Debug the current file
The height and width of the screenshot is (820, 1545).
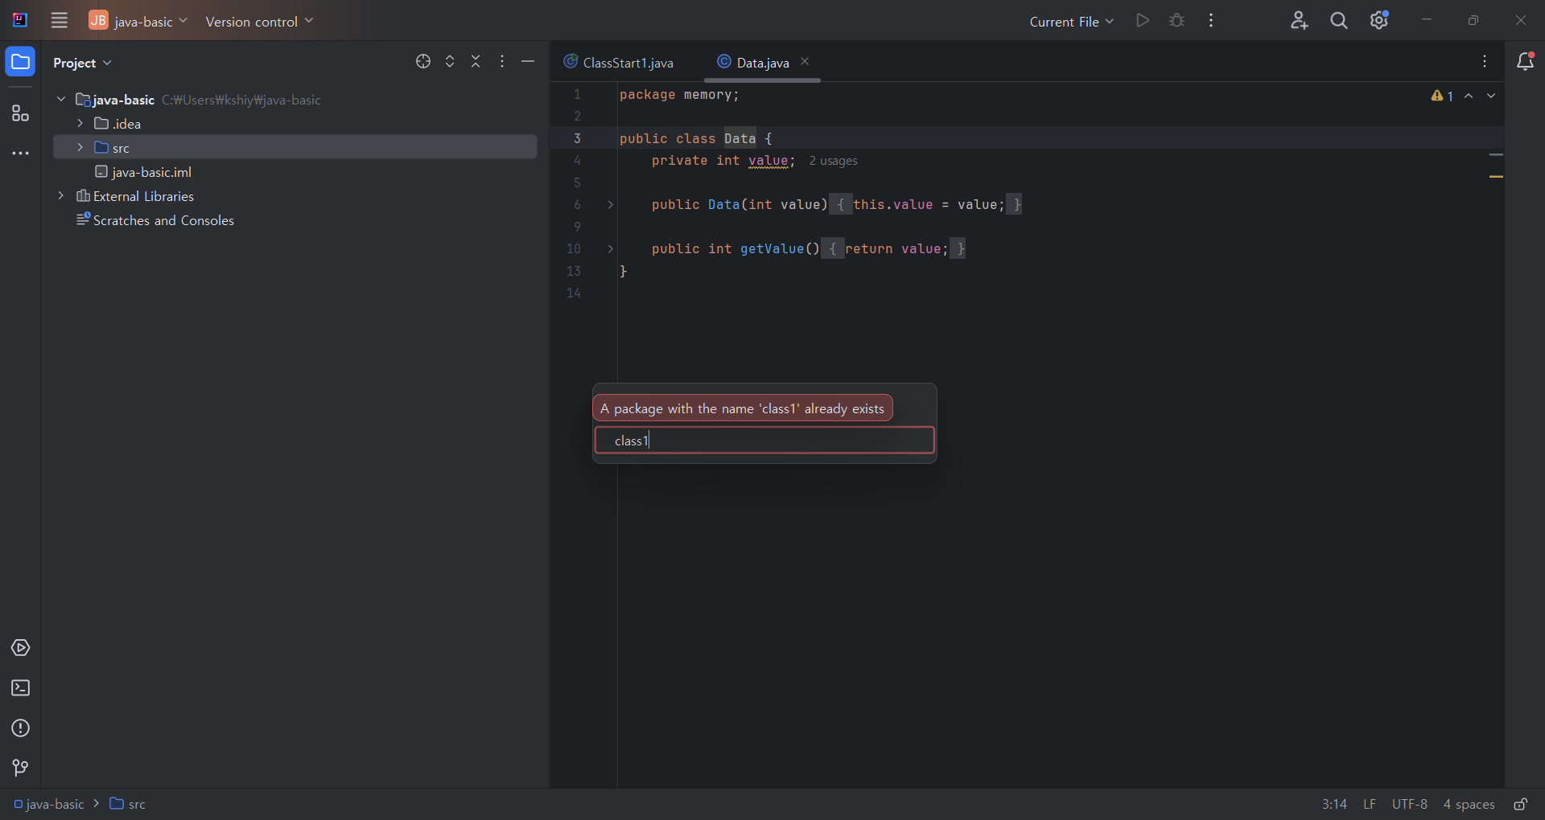click(x=1177, y=21)
